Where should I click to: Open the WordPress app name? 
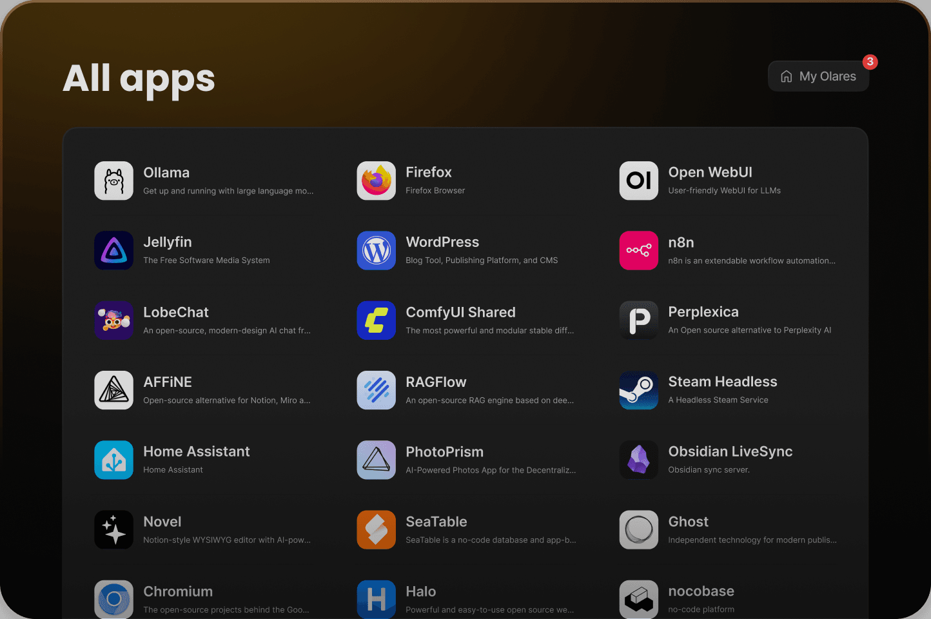pos(442,242)
